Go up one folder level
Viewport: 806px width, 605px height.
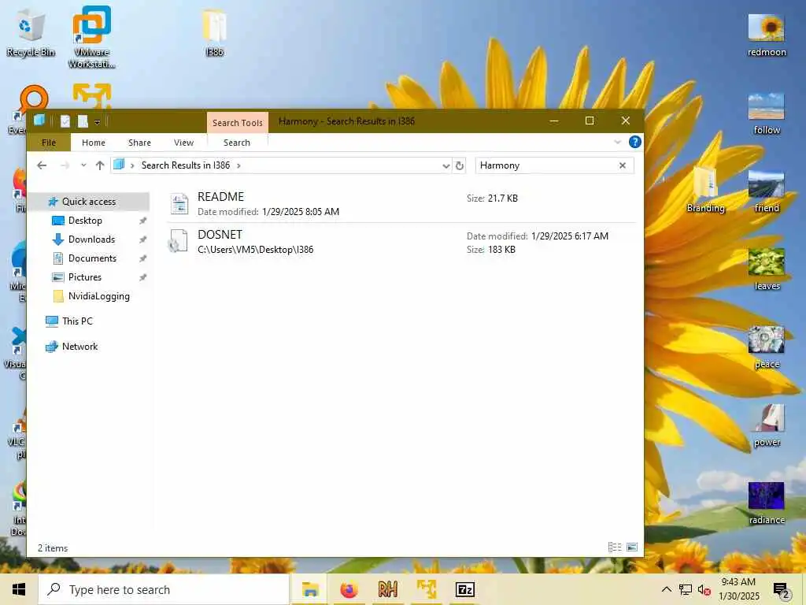point(100,165)
